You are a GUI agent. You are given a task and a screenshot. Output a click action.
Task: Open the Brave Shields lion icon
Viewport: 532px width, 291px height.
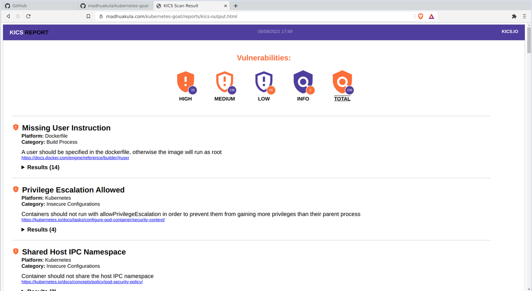[421, 16]
